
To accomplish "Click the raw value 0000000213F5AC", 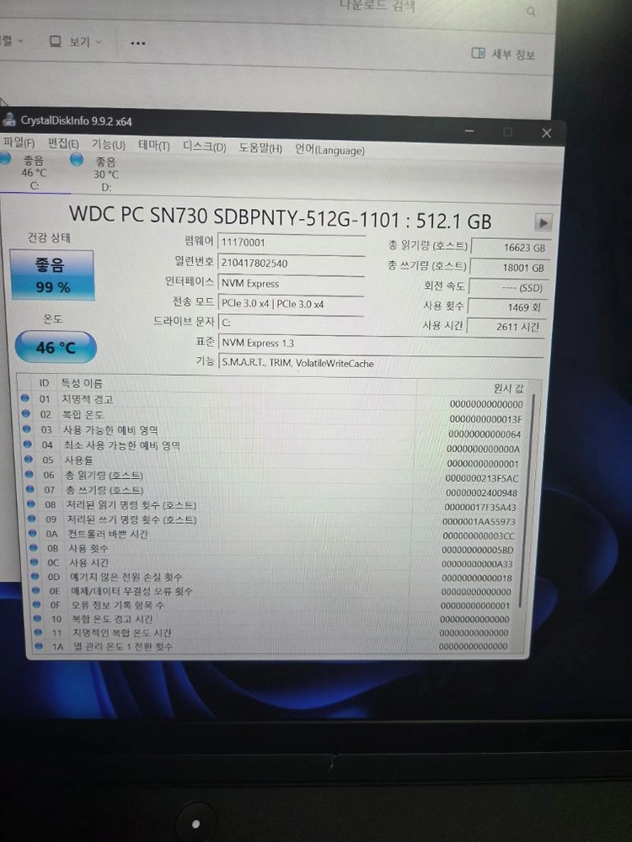I will [482, 478].
